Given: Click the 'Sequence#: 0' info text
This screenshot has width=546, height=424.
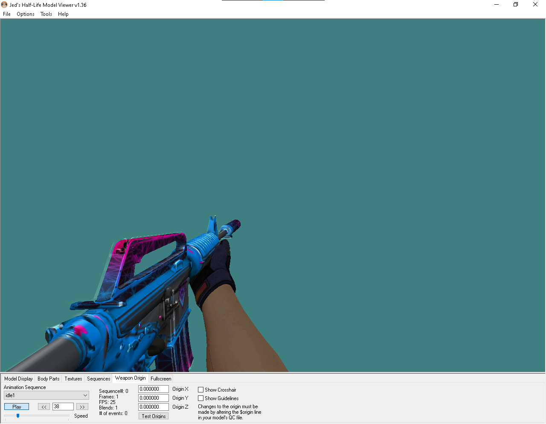Looking at the screenshot, I should [113, 391].
